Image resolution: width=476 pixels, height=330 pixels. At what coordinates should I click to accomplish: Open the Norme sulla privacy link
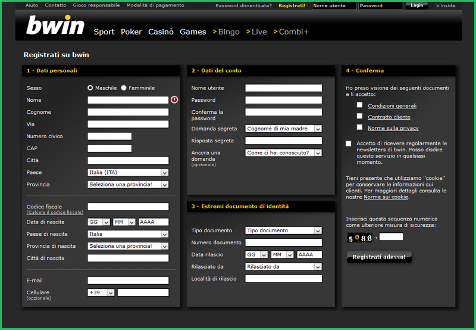(x=393, y=128)
